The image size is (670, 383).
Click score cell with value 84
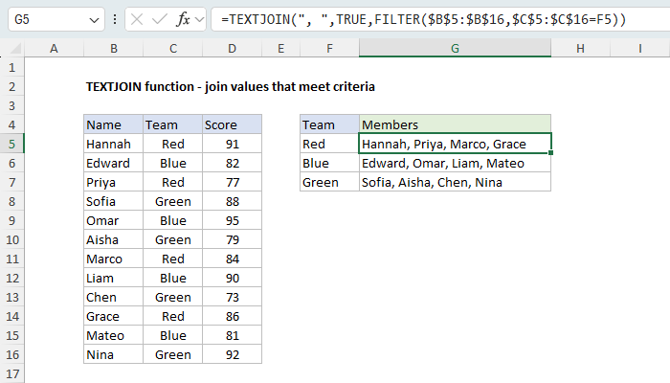pyautogui.click(x=232, y=259)
